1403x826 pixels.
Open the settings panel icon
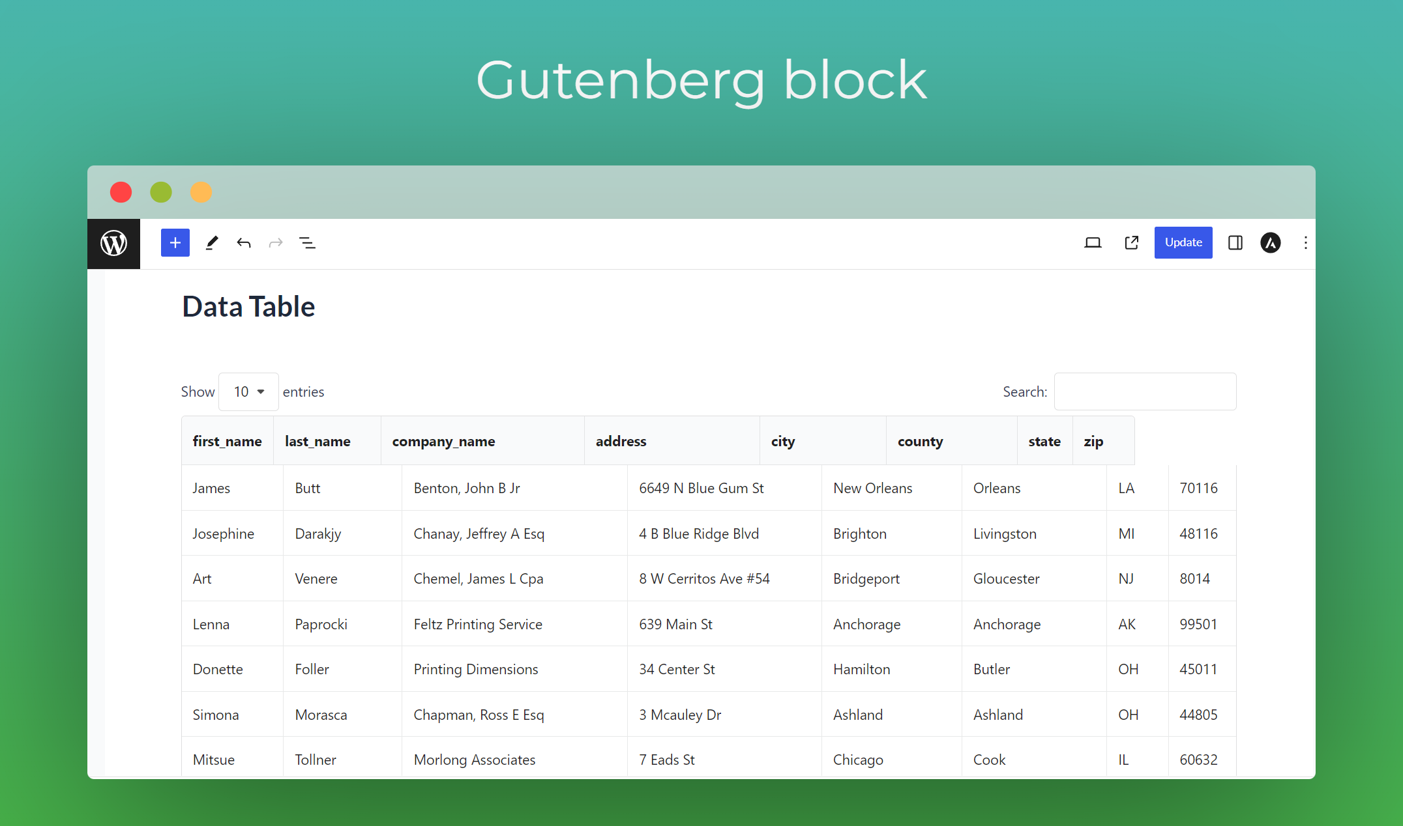1235,243
